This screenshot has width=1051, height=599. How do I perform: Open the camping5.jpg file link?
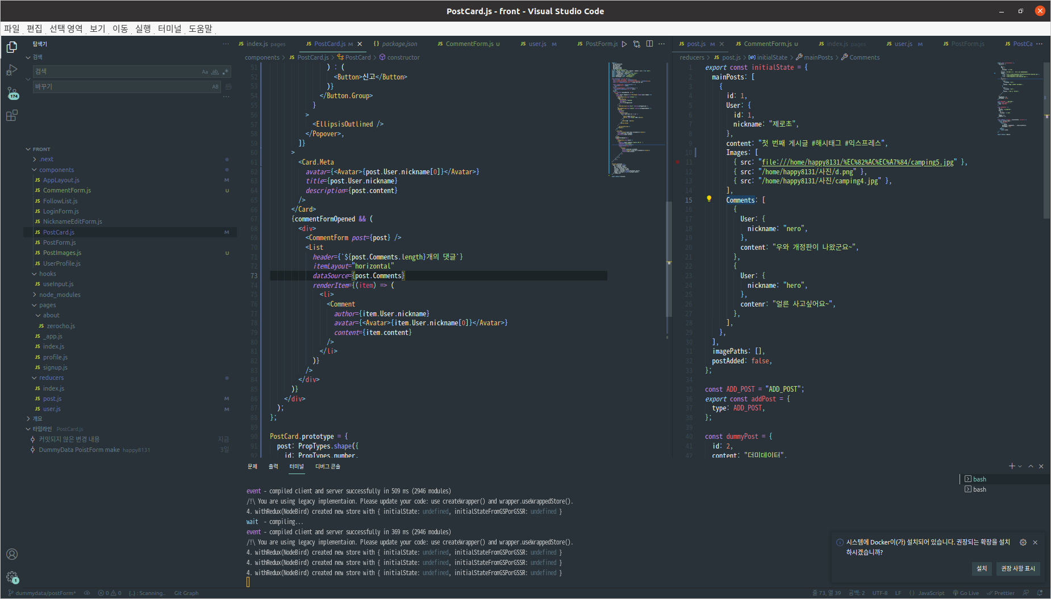click(858, 162)
